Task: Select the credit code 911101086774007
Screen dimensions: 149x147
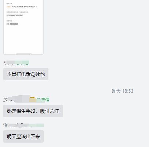Action: tap(15, 15)
